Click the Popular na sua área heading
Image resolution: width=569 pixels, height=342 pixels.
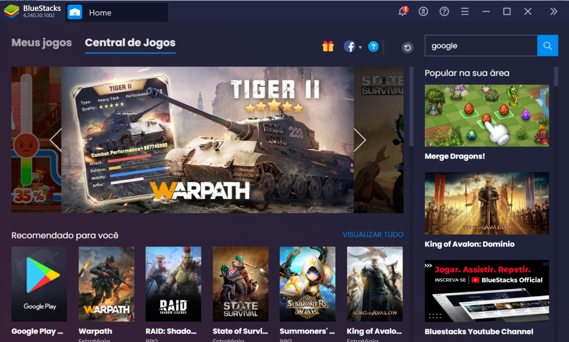(467, 73)
